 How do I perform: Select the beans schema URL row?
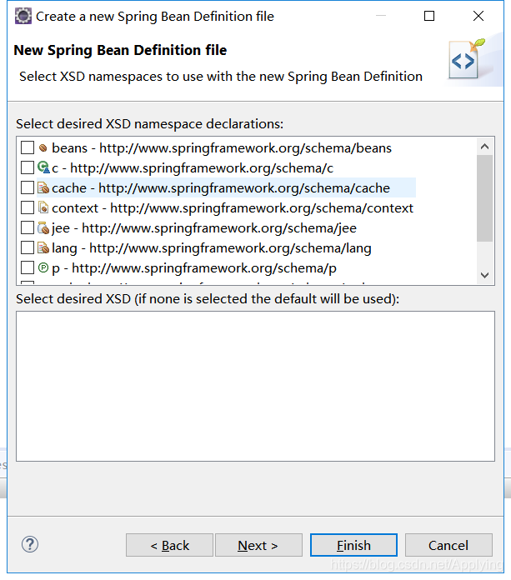[222, 148]
